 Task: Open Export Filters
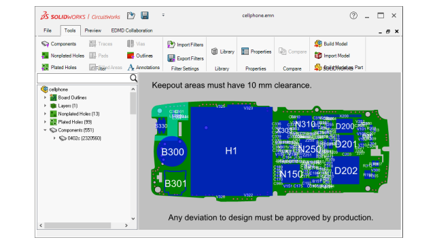185,58
